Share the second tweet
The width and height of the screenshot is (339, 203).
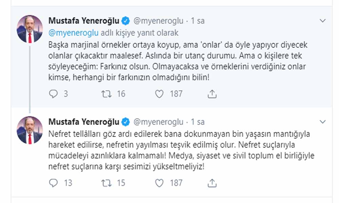click(x=212, y=183)
